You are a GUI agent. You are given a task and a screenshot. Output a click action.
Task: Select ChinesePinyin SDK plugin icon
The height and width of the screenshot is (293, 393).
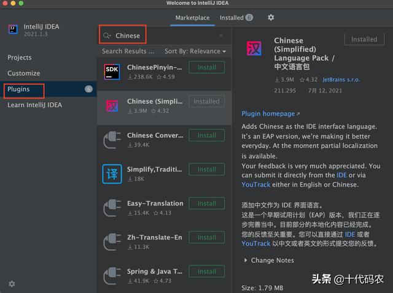point(112,72)
